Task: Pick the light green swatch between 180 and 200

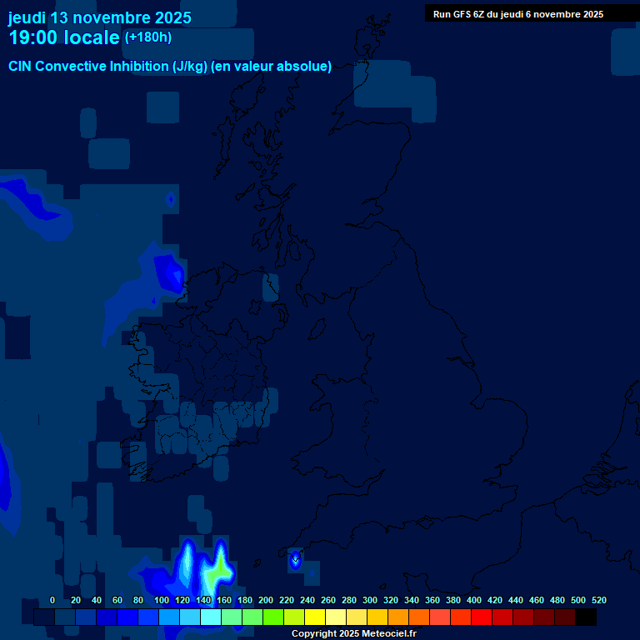Action: [252, 617]
